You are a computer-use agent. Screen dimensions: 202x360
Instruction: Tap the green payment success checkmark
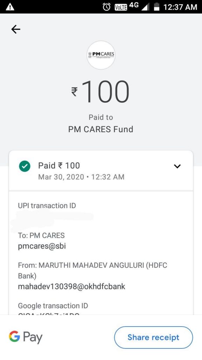point(25,166)
